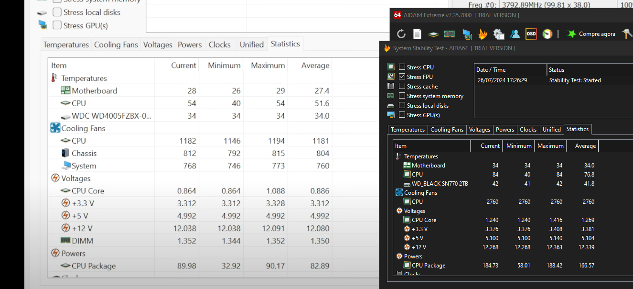This screenshot has height=289, width=633.
Task: Switch to Cooling Fans tab in dark window
Action: [447, 130]
